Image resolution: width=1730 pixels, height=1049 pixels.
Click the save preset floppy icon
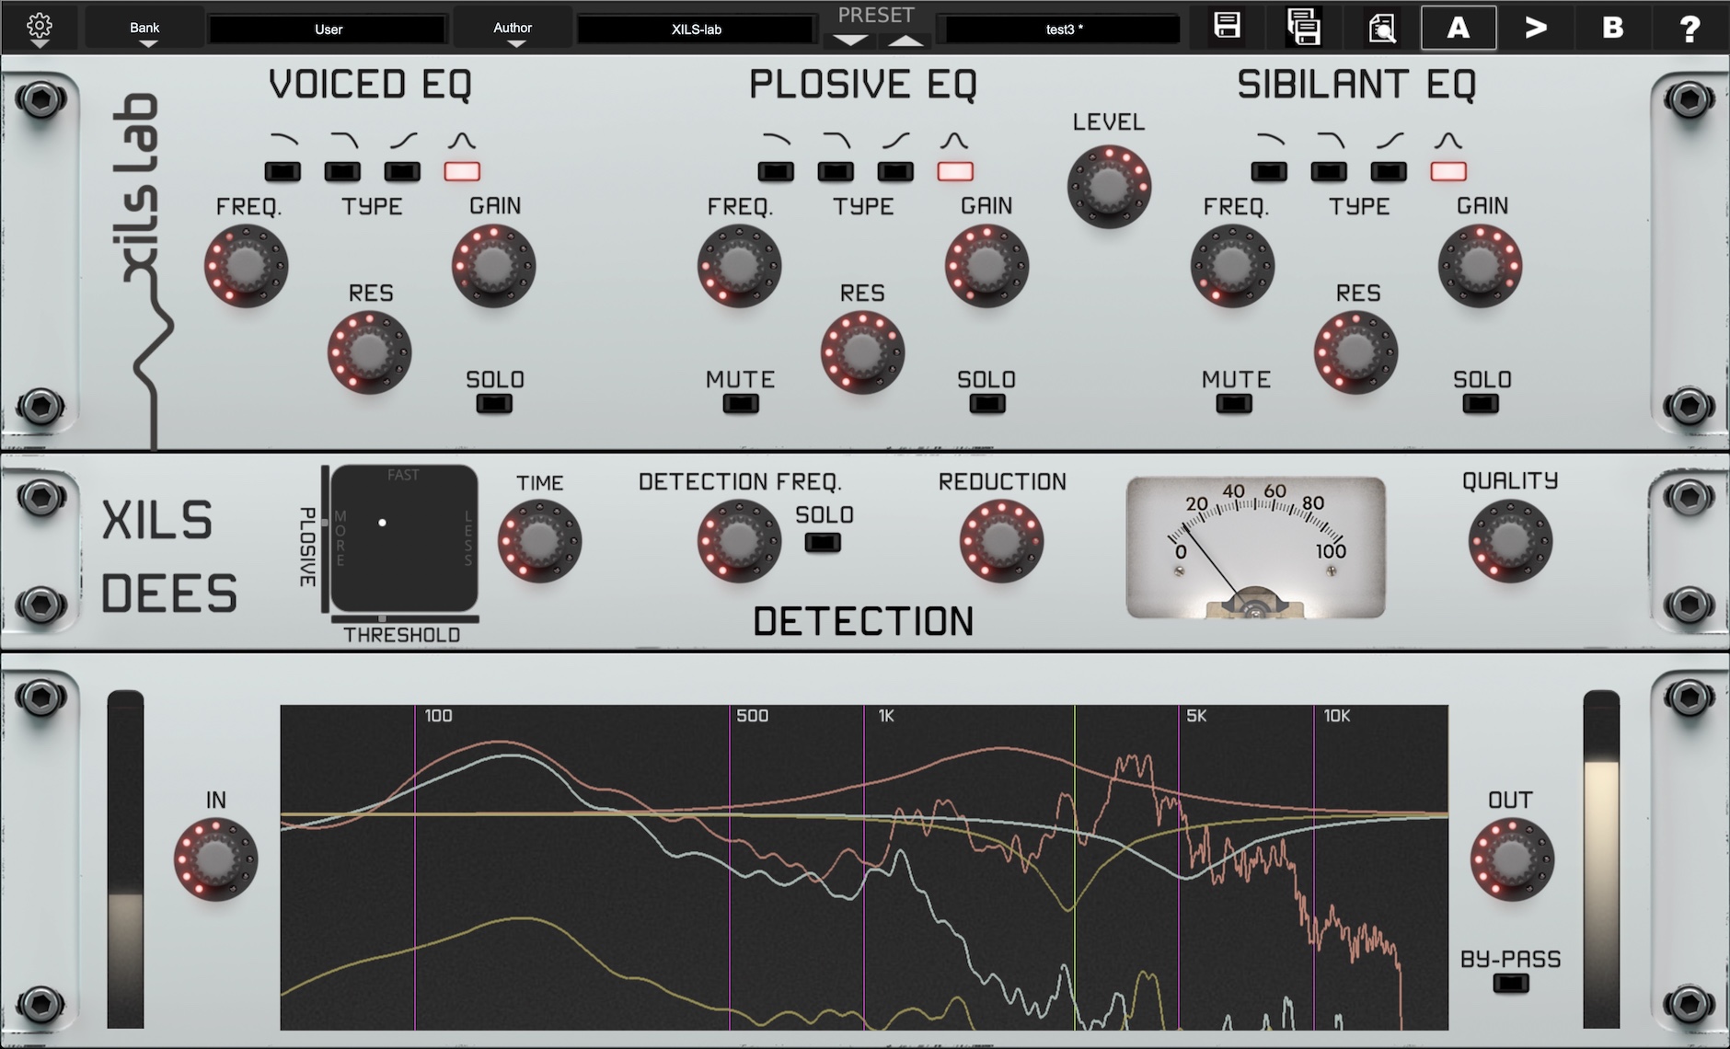pos(1227,26)
